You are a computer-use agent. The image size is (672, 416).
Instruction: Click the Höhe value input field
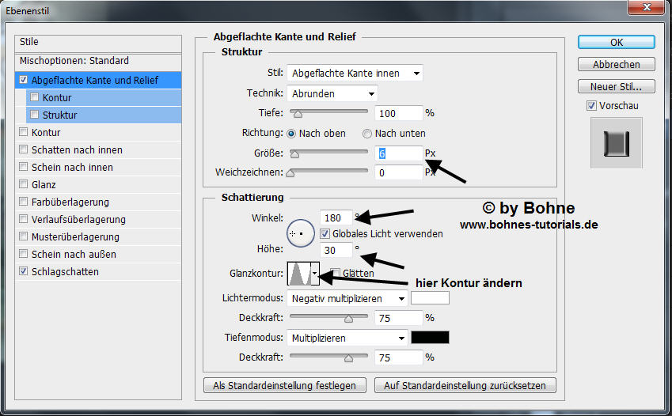point(336,250)
